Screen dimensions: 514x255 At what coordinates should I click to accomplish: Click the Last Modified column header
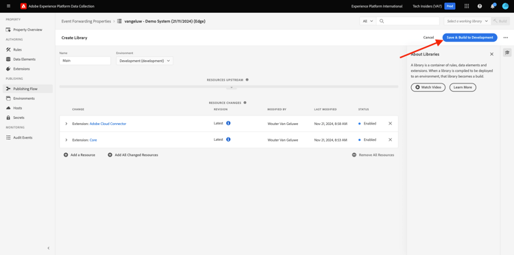[x=325, y=109]
